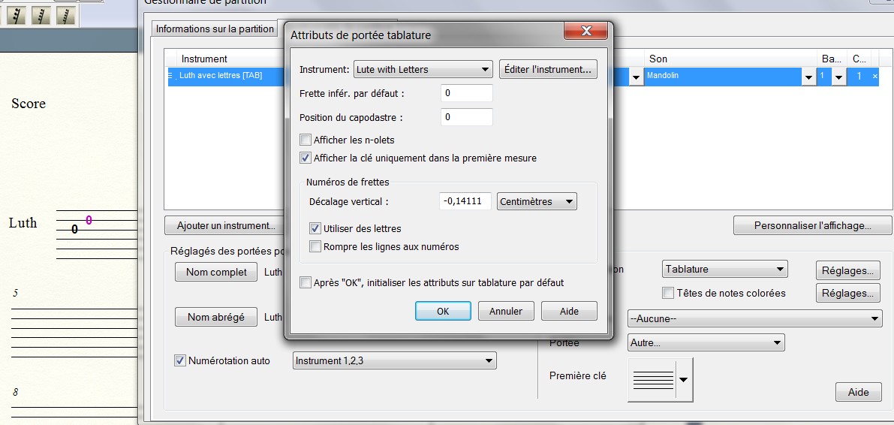894x425 pixels.
Task: Expand the Centimètres unit dropdown
Action: point(536,201)
